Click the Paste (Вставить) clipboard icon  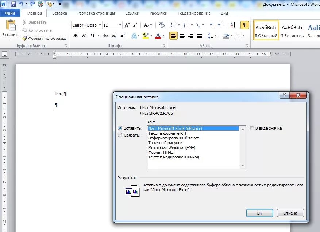click(11, 25)
